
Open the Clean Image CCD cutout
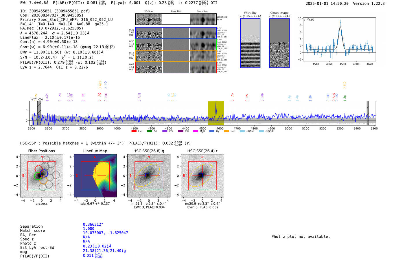click(279, 43)
